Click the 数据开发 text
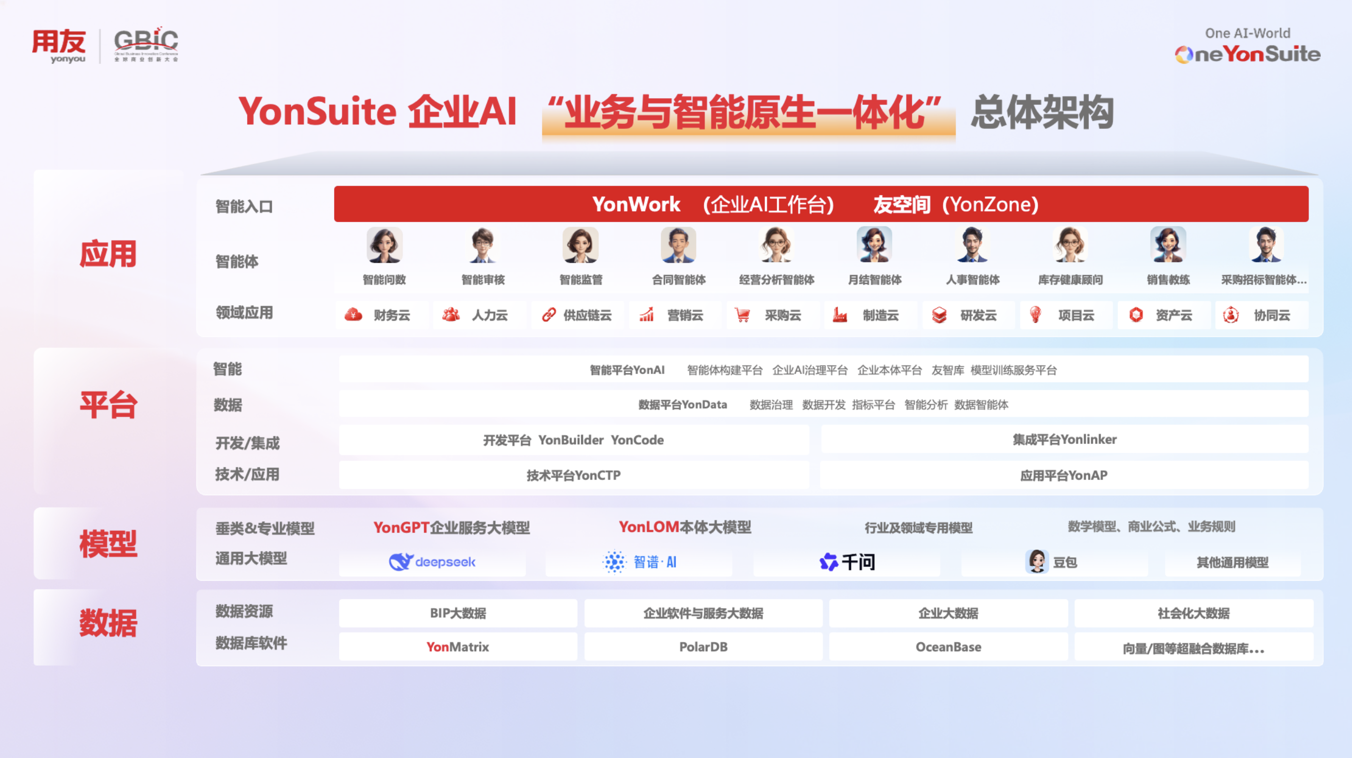The width and height of the screenshot is (1352, 758). pyautogui.click(x=823, y=405)
